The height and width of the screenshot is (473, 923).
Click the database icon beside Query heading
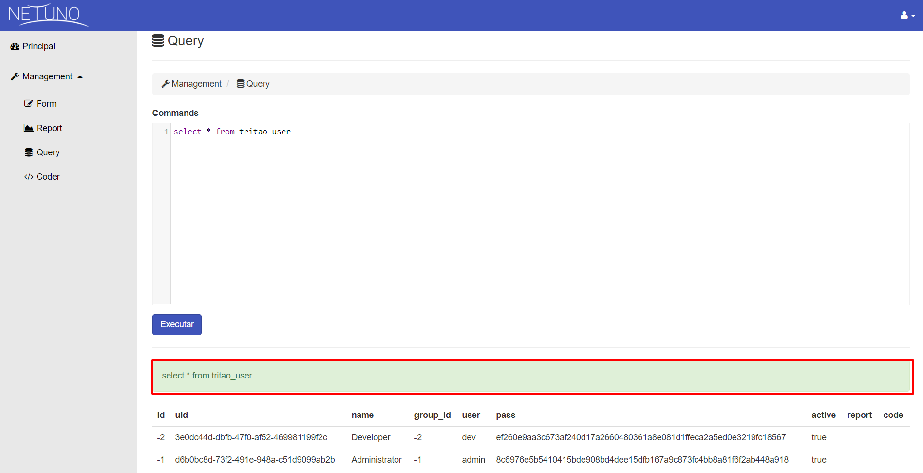(x=158, y=40)
